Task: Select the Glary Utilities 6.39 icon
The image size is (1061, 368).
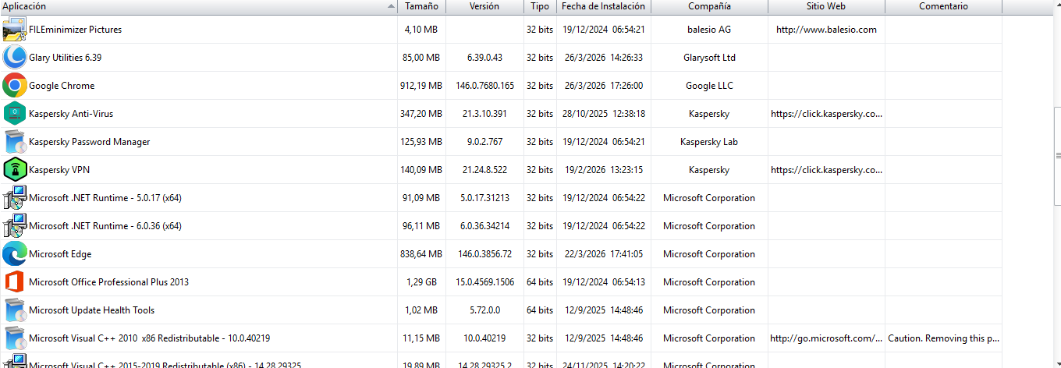Action: click(x=15, y=58)
